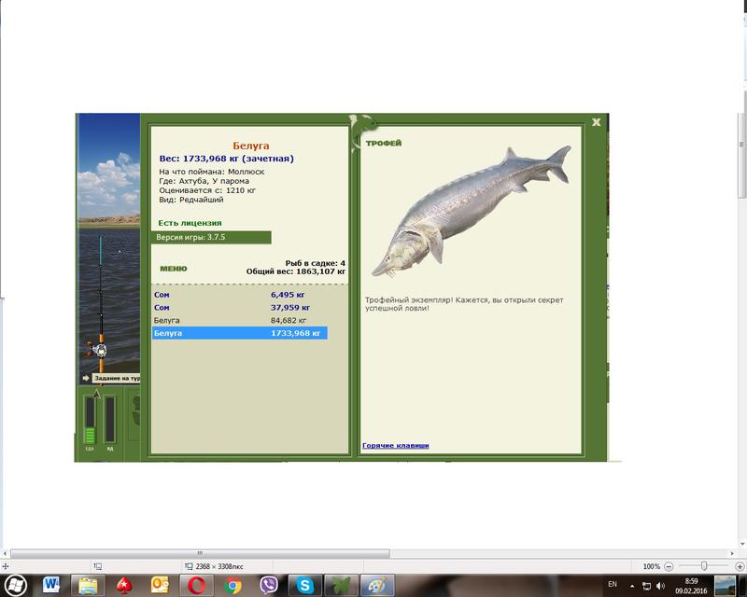Click the horizontal scrollbar thumb
The width and height of the screenshot is (747, 597).
pos(200,553)
